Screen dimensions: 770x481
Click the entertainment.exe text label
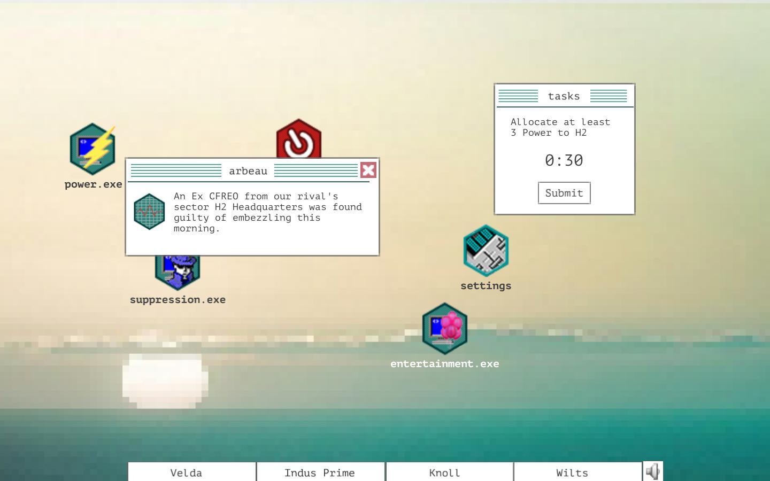pos(445,364)
